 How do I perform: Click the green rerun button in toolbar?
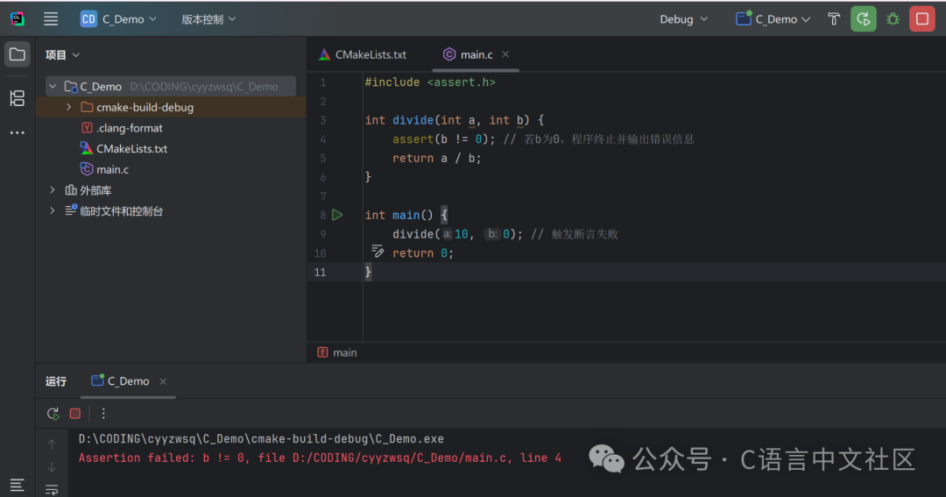click(864, 19)
